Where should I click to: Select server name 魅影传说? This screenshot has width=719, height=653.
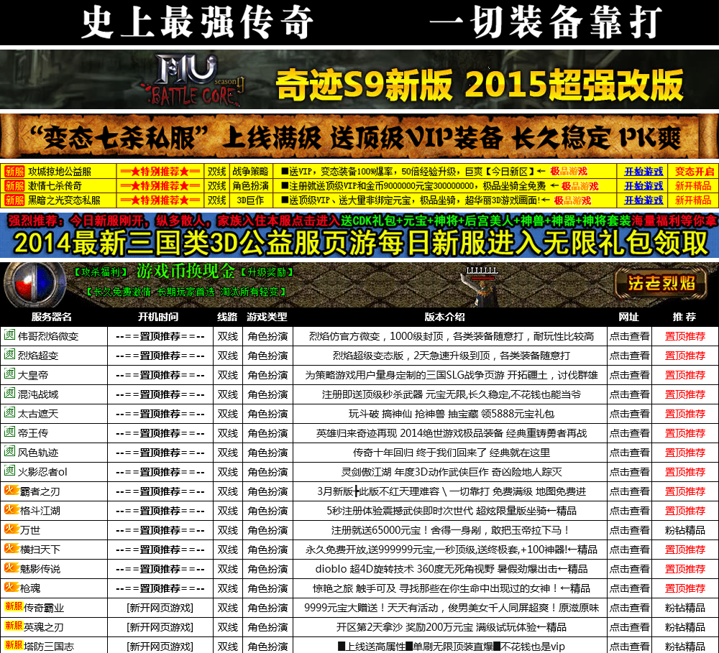coord(40,569)
